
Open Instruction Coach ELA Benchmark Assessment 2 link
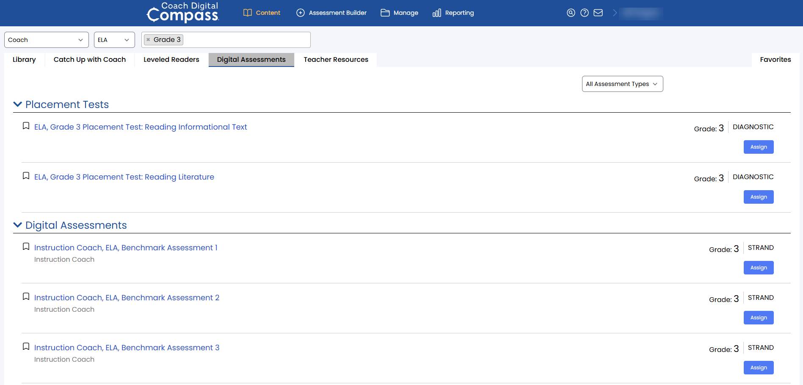(x=127, y=298)
